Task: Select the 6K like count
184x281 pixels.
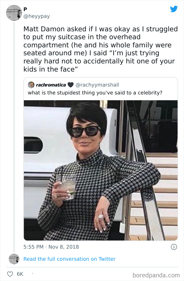Action: click(x=20, y=274)
